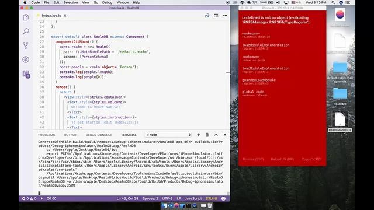The width and height of the screenshot is (374, 210).
Task: Click the play icon in the status bar
Action: (x=42, y=198)
